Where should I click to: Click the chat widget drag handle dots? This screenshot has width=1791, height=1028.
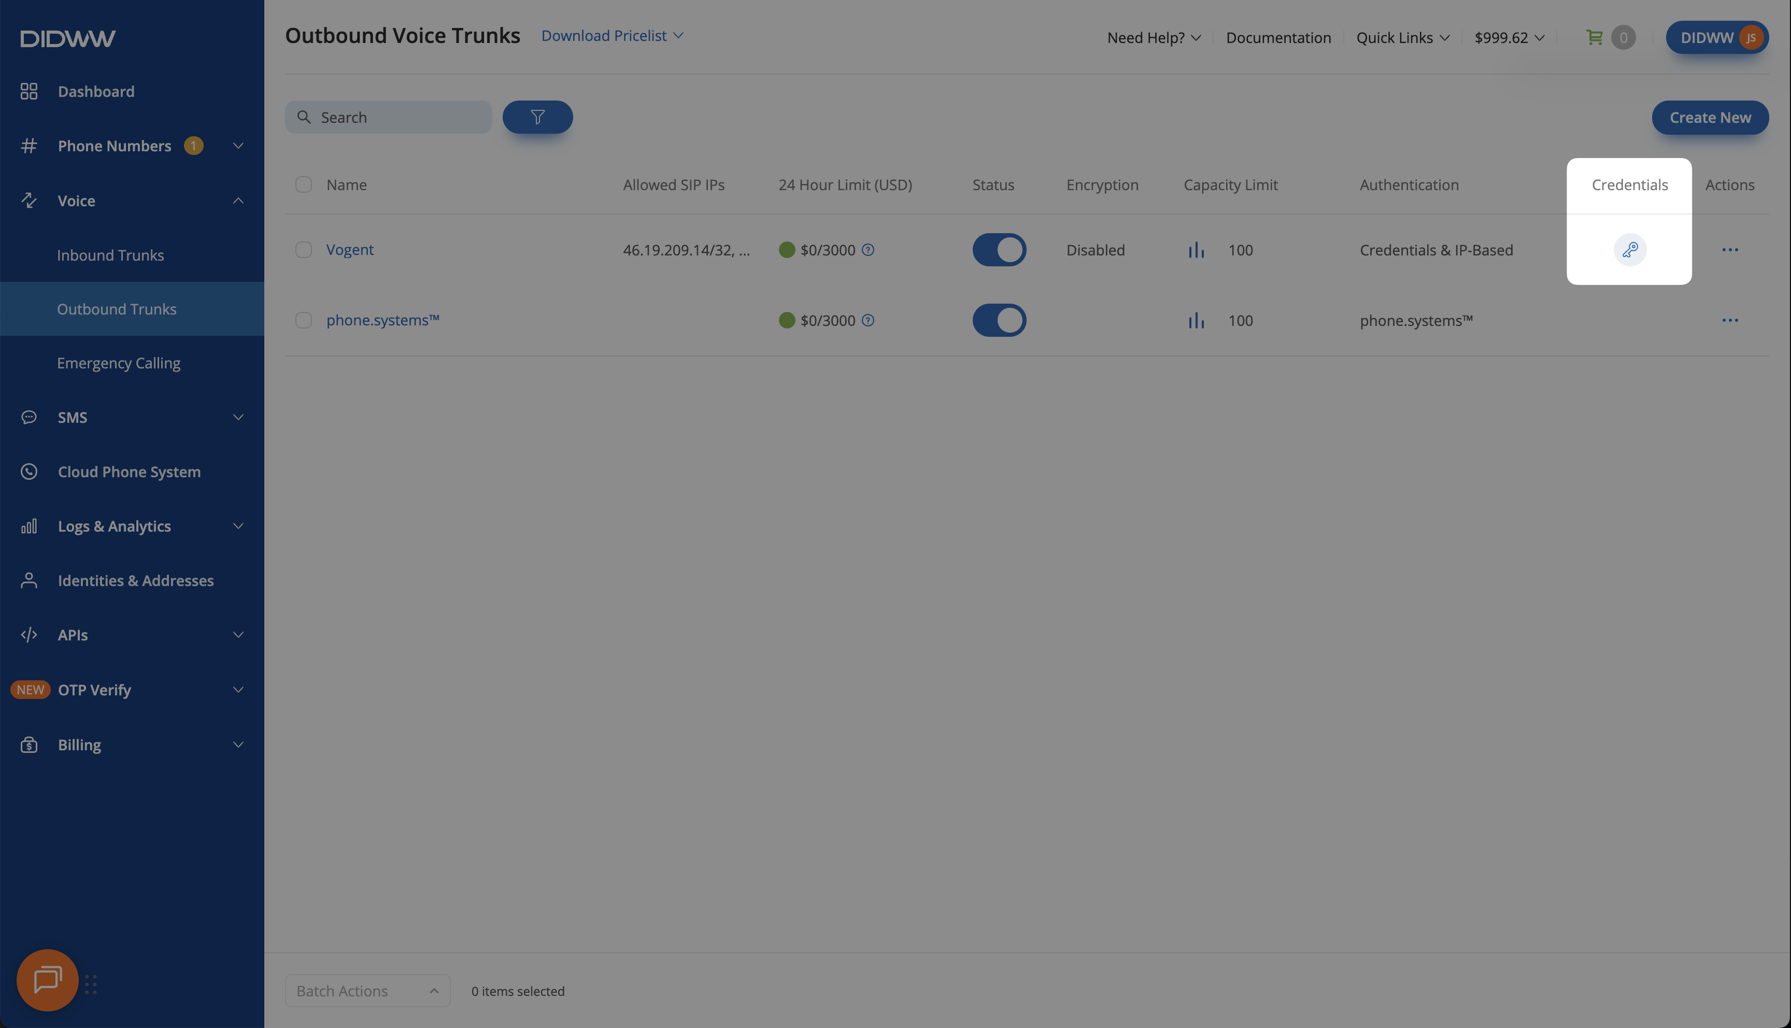(91, 984)
